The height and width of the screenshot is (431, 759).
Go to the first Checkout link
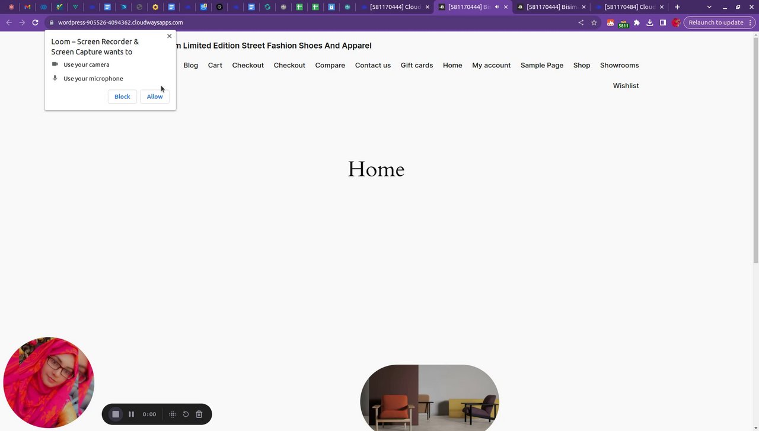[x=248, y=65]
